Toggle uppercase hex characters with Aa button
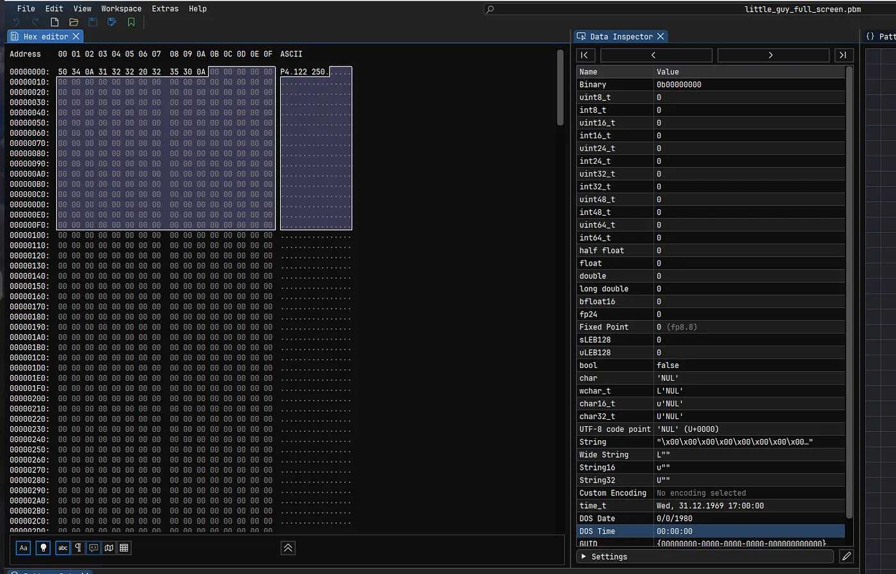This screenshot has height=574, width=896. coord(24,548)
